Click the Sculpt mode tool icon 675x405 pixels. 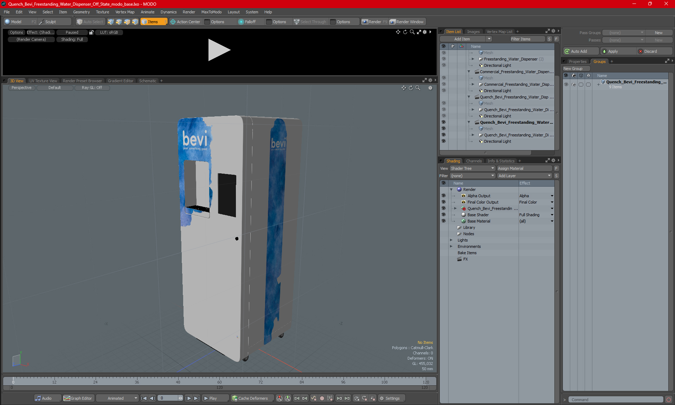coord(41,21)
